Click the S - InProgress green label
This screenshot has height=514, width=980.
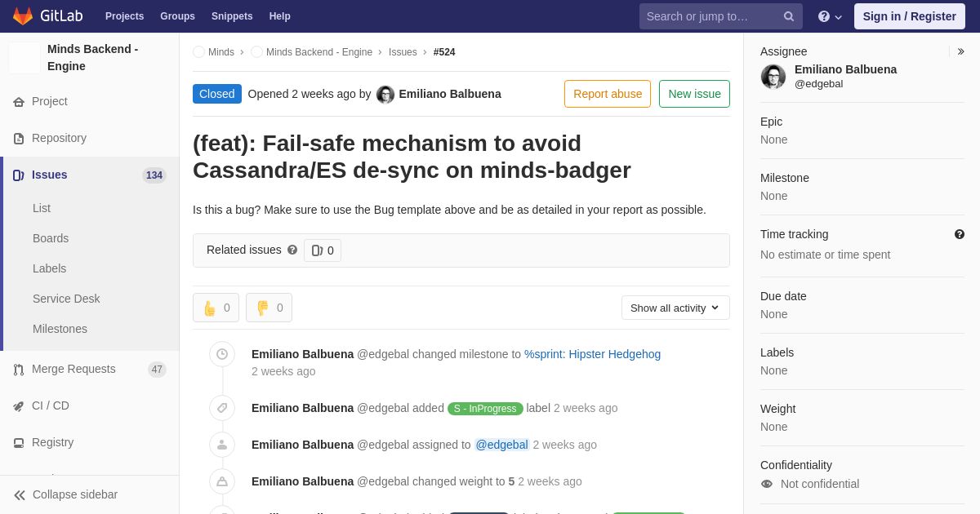485,409
